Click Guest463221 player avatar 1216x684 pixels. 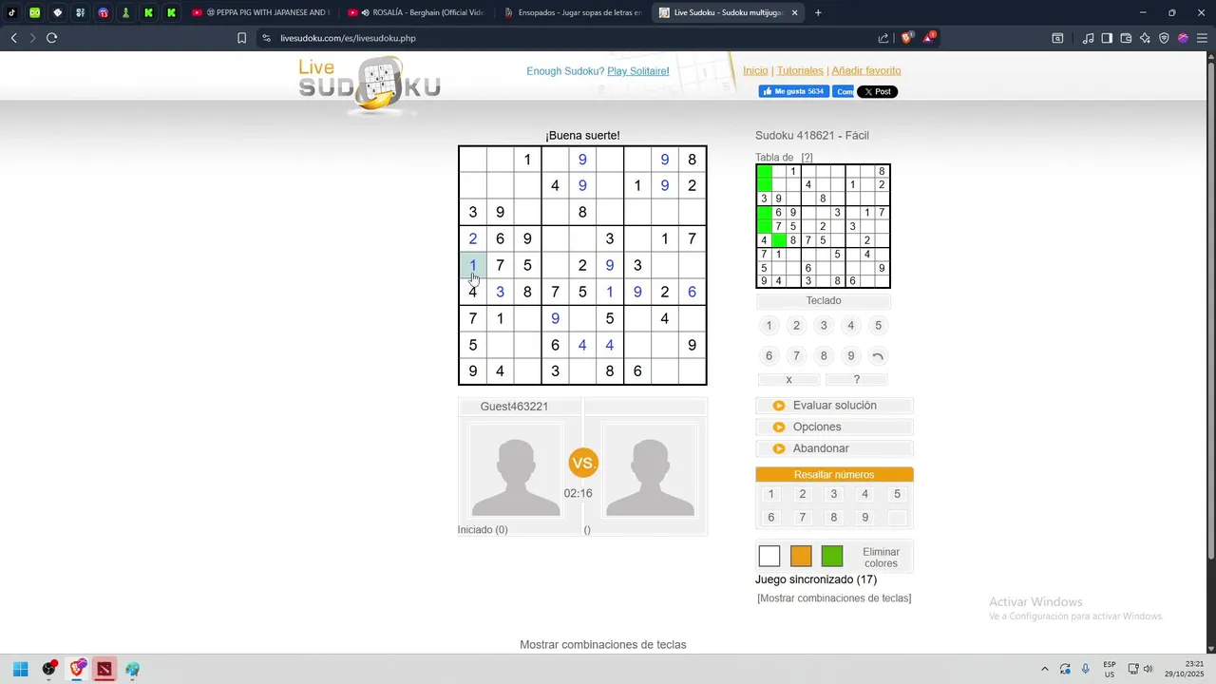click(516, 468)
